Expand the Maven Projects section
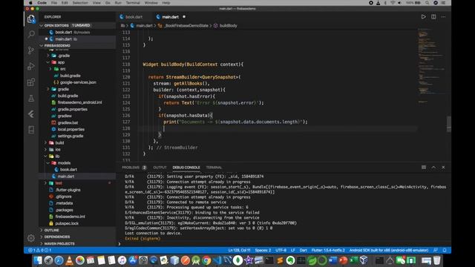The image size is (475, 267). tap(59, 243)
